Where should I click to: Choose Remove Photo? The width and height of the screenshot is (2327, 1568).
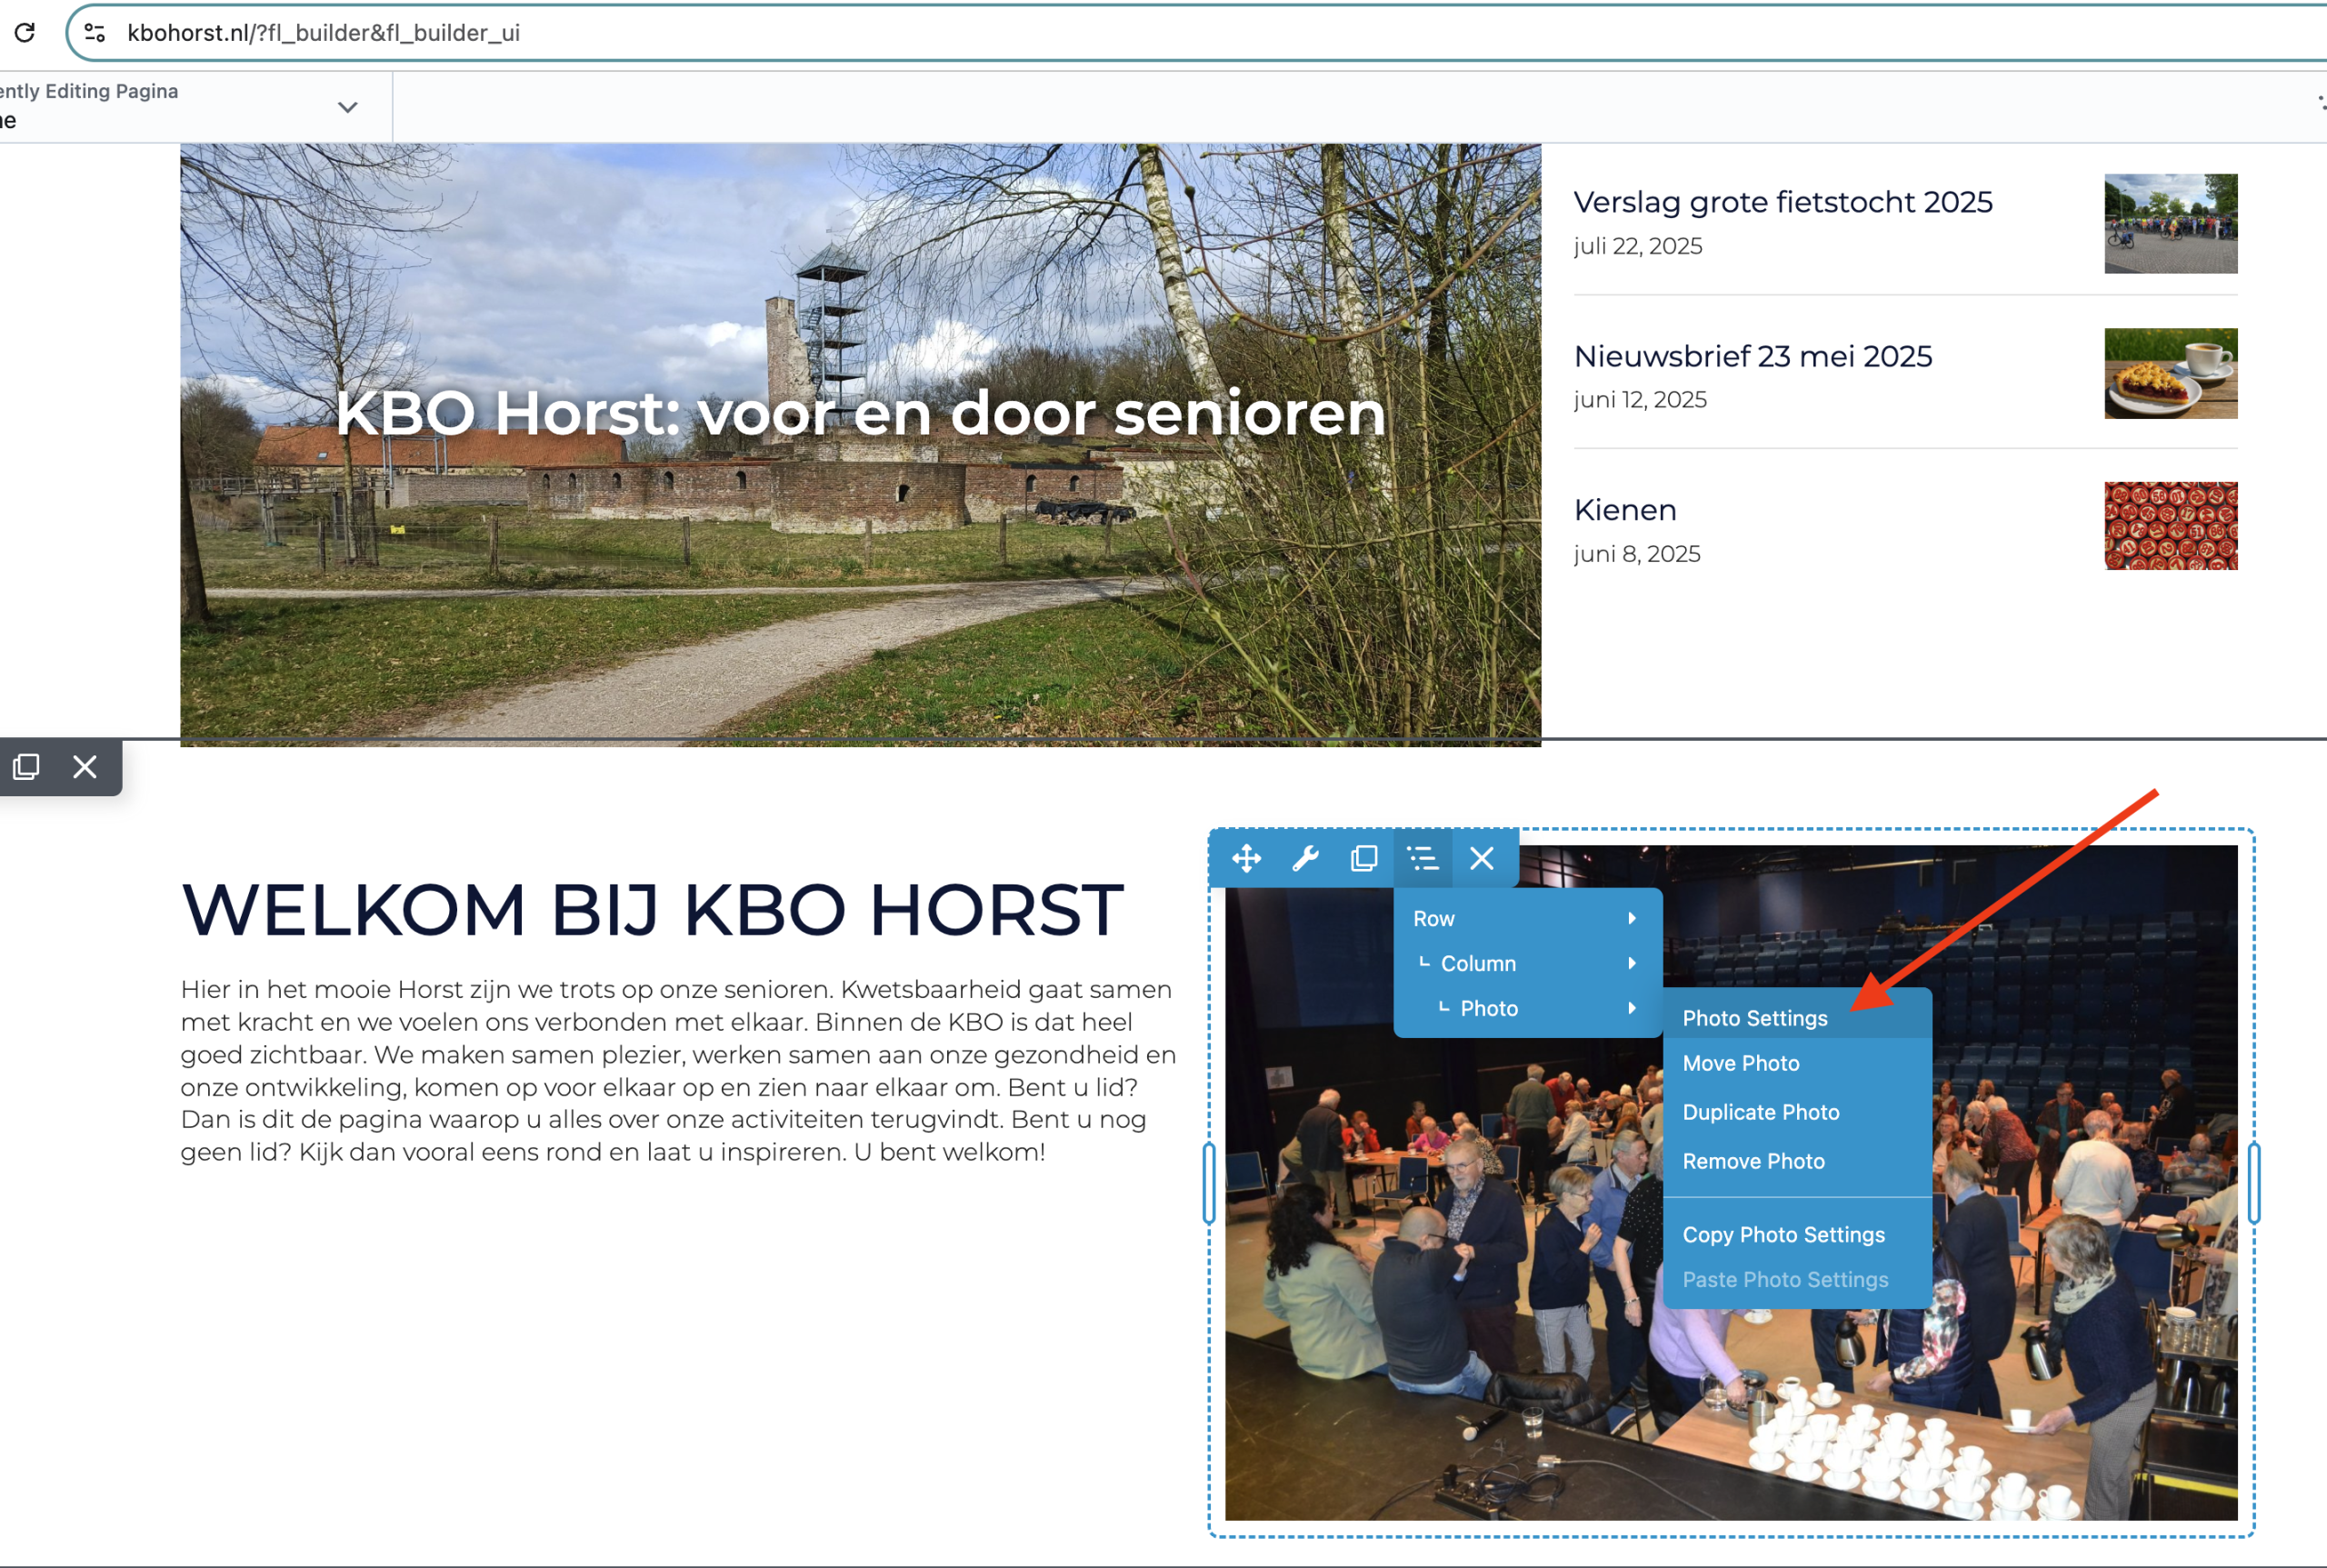[1797, 1161]
